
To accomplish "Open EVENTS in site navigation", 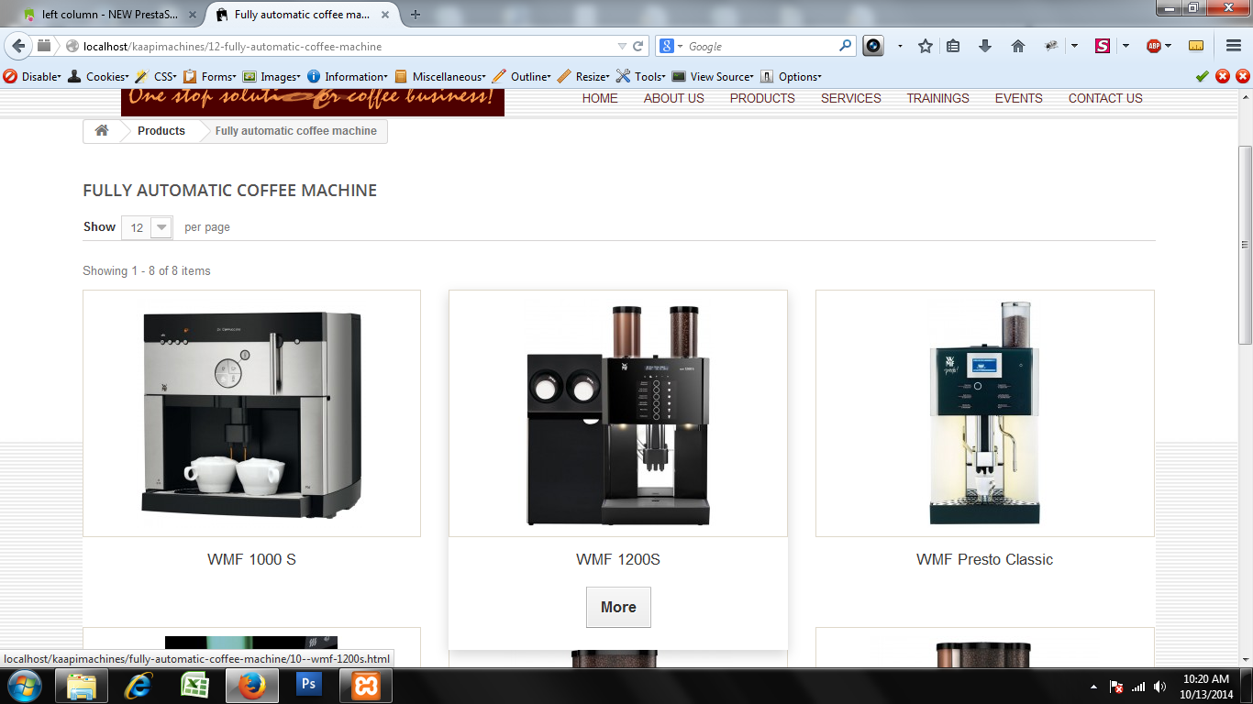I will [x=1019, y=98].
